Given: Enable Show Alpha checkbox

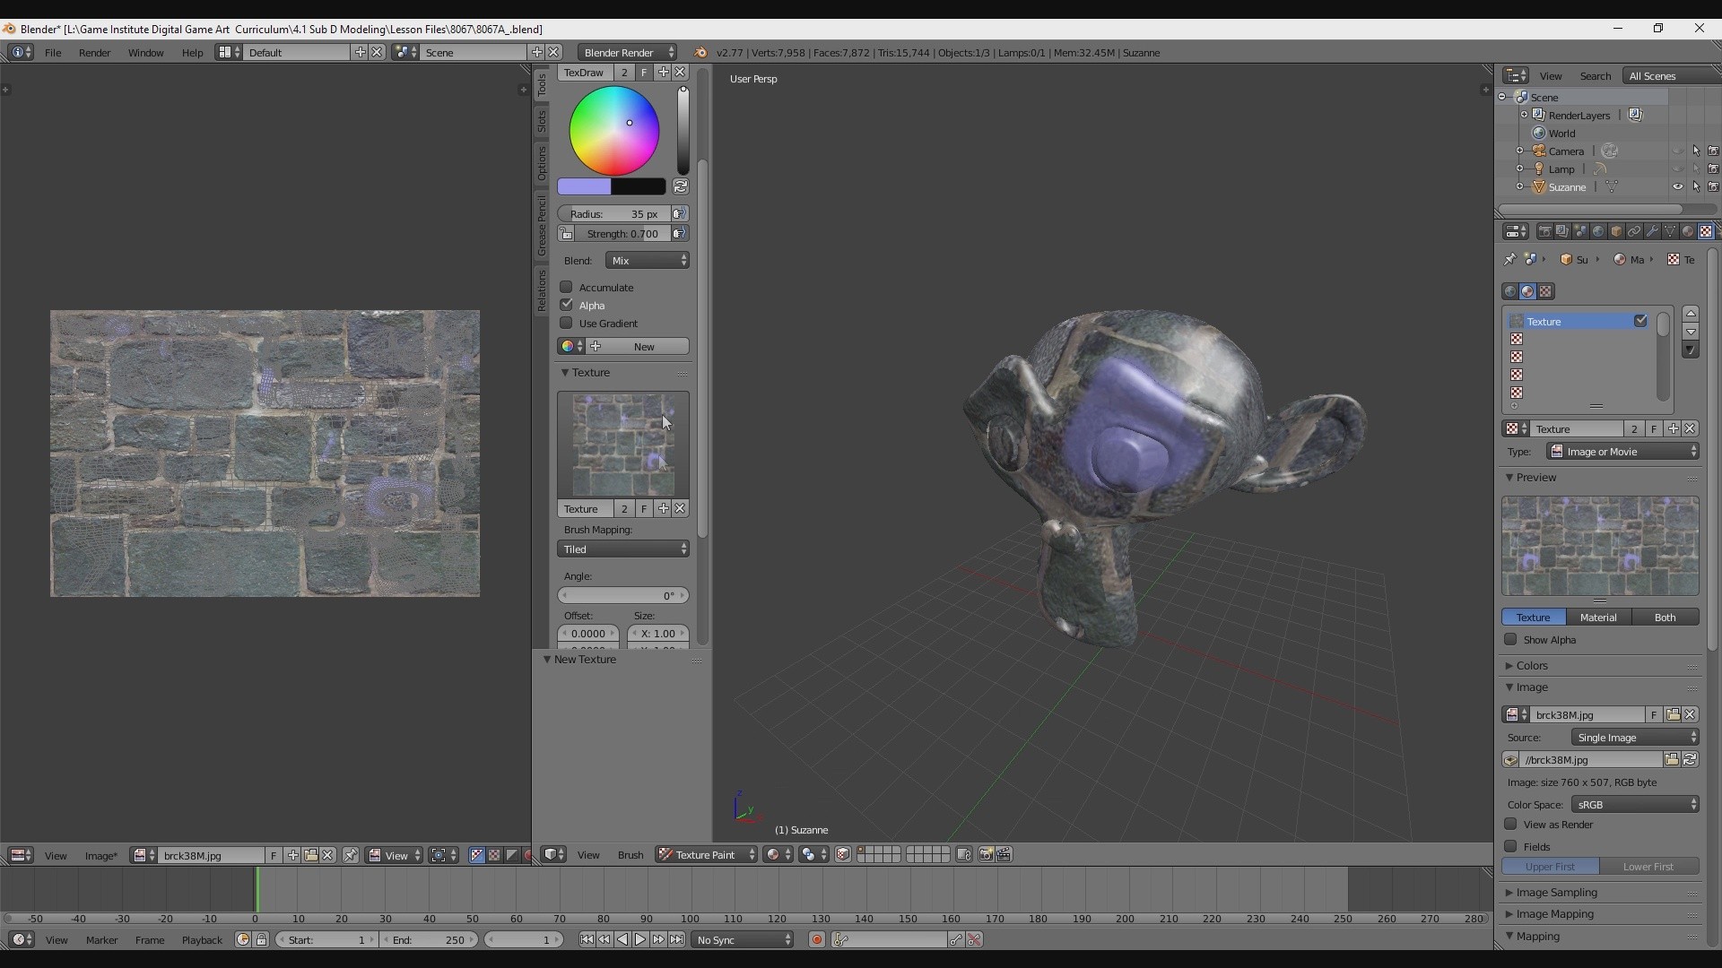Looking at the screenshot, I should tap(1510, 640).
